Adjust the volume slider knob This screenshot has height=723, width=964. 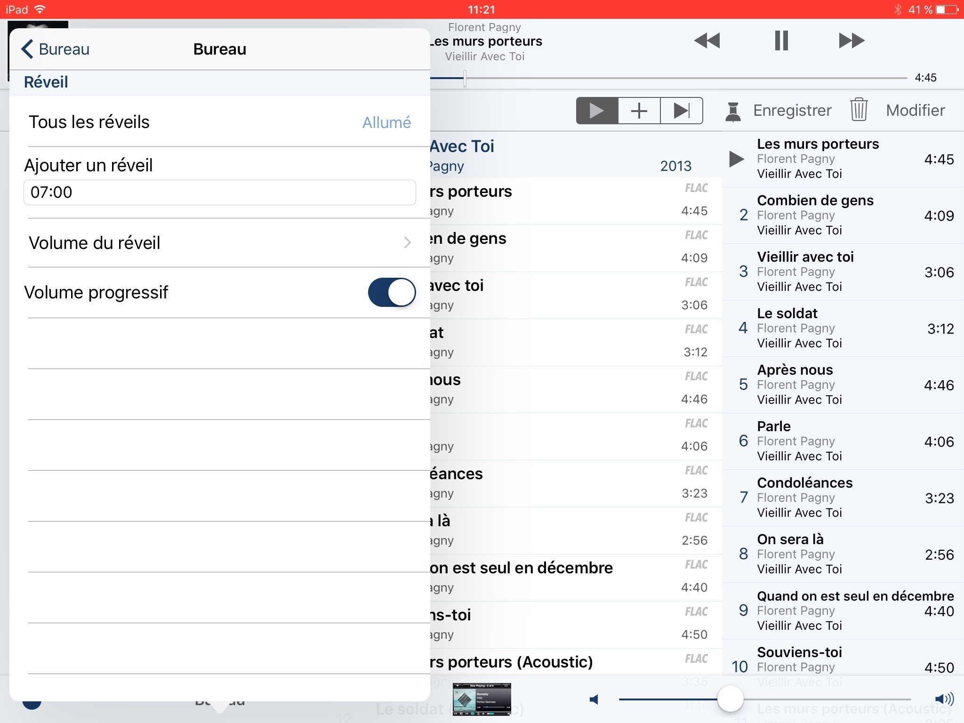[x=730, y=699]
